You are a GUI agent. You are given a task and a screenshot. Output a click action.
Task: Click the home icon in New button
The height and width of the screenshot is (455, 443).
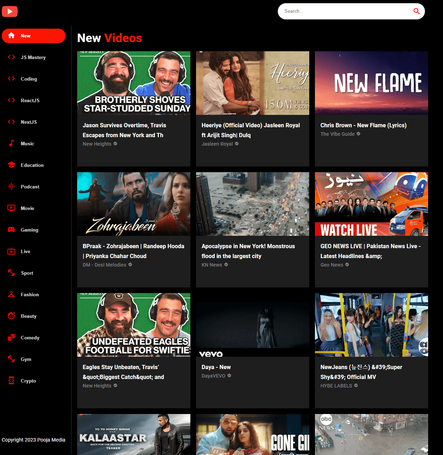(x=11, y=35)
